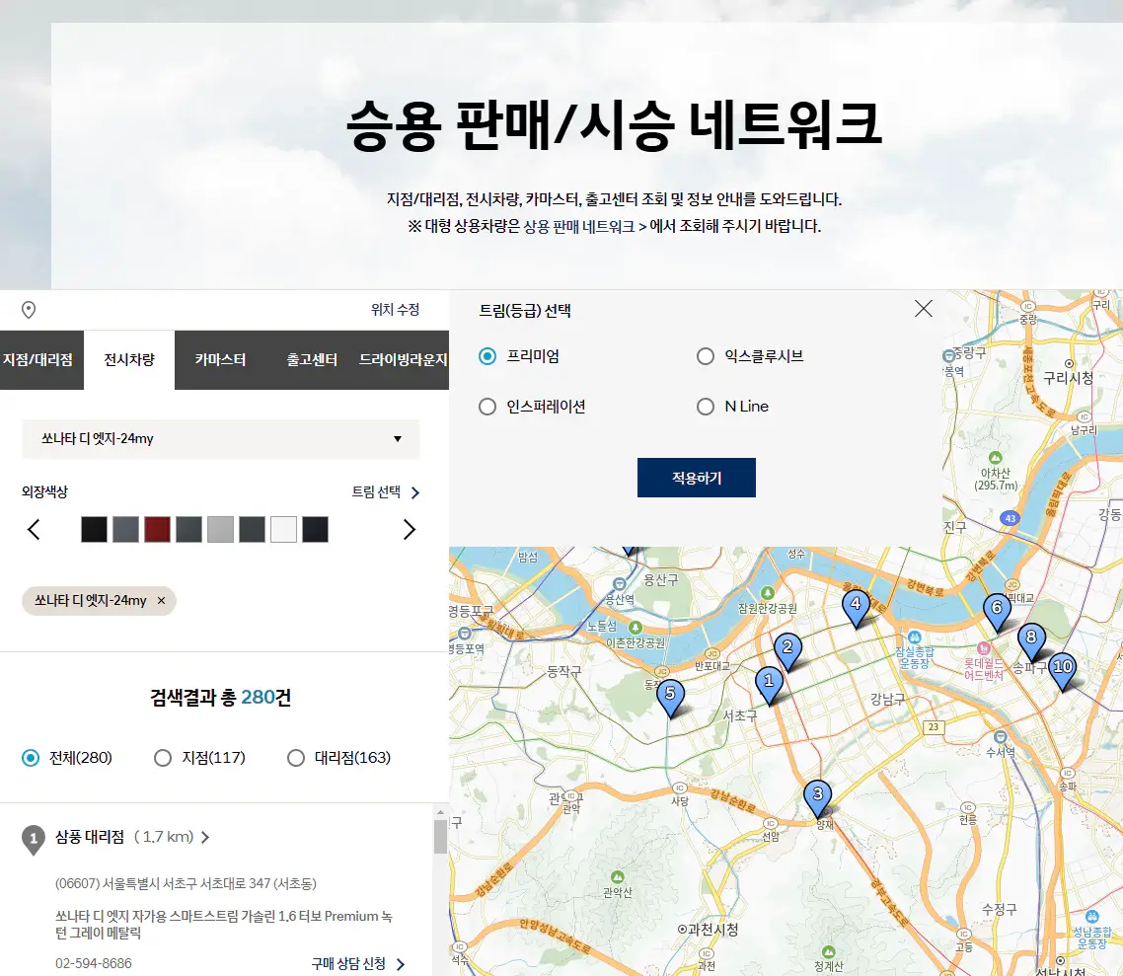Screen dimensions: 1123x976
Task: Click the results list scroll up arrow
Action: 440,812
